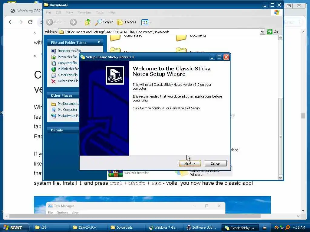Collapse the File and Folder Tasks panel

pyautogui.click(x=99, y=42)
